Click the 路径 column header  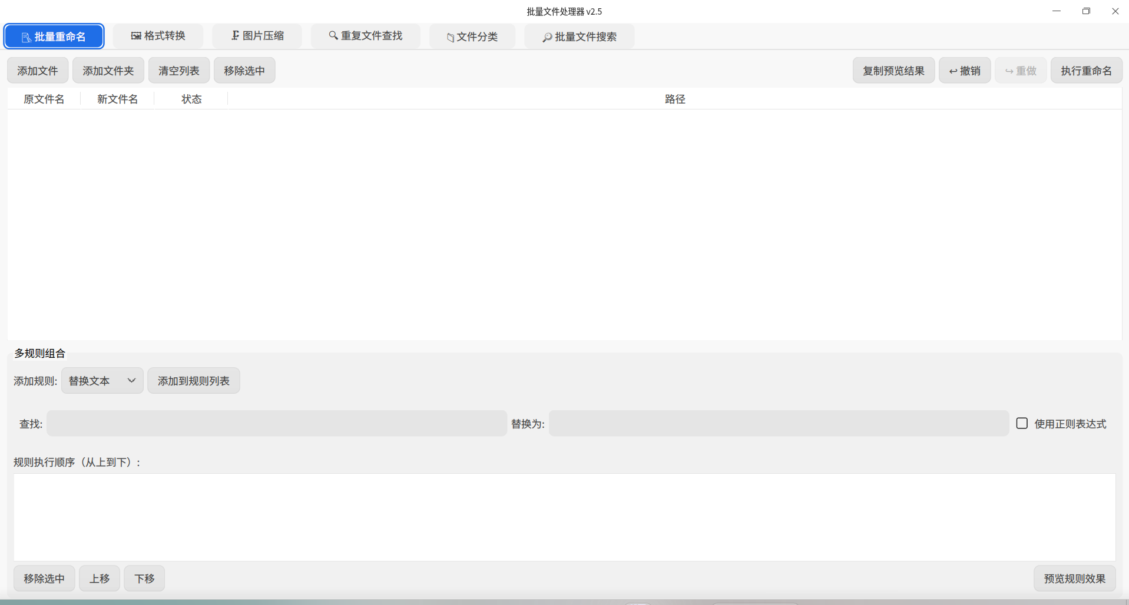coord(675,99)
